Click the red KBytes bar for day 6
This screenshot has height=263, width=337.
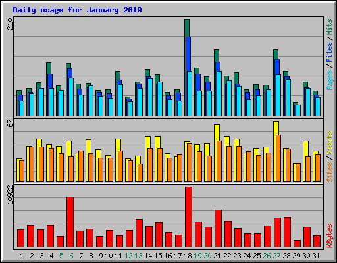(70, 222)
